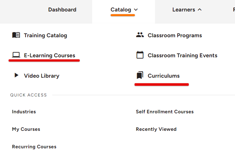The width and height of the screenshot is (235, 155).
Task: Go to My Courses link
Action: pos(26,129)
